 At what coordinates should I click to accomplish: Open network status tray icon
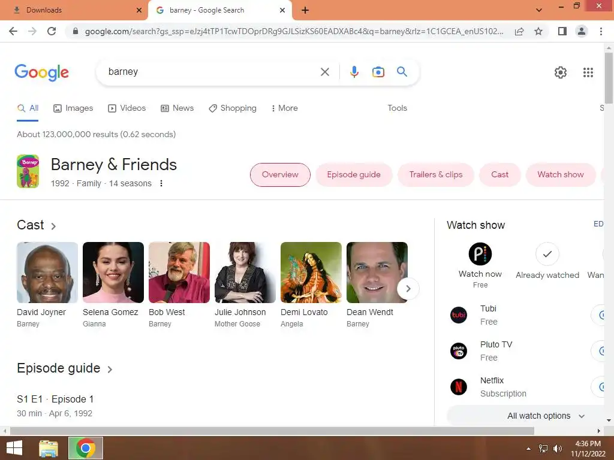[x=543, y=449]
